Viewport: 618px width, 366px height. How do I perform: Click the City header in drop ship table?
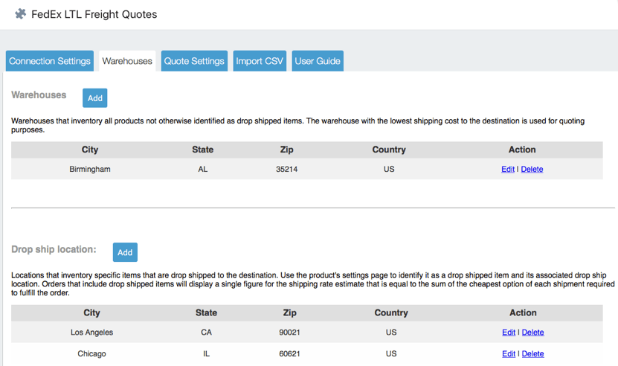click(91, 312)
